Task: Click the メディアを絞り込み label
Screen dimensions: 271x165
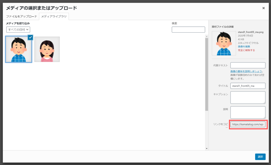Action: click(18, 23)
